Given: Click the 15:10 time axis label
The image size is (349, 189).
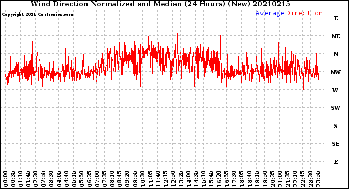Looking at the screenshot, I should [203, 179].
